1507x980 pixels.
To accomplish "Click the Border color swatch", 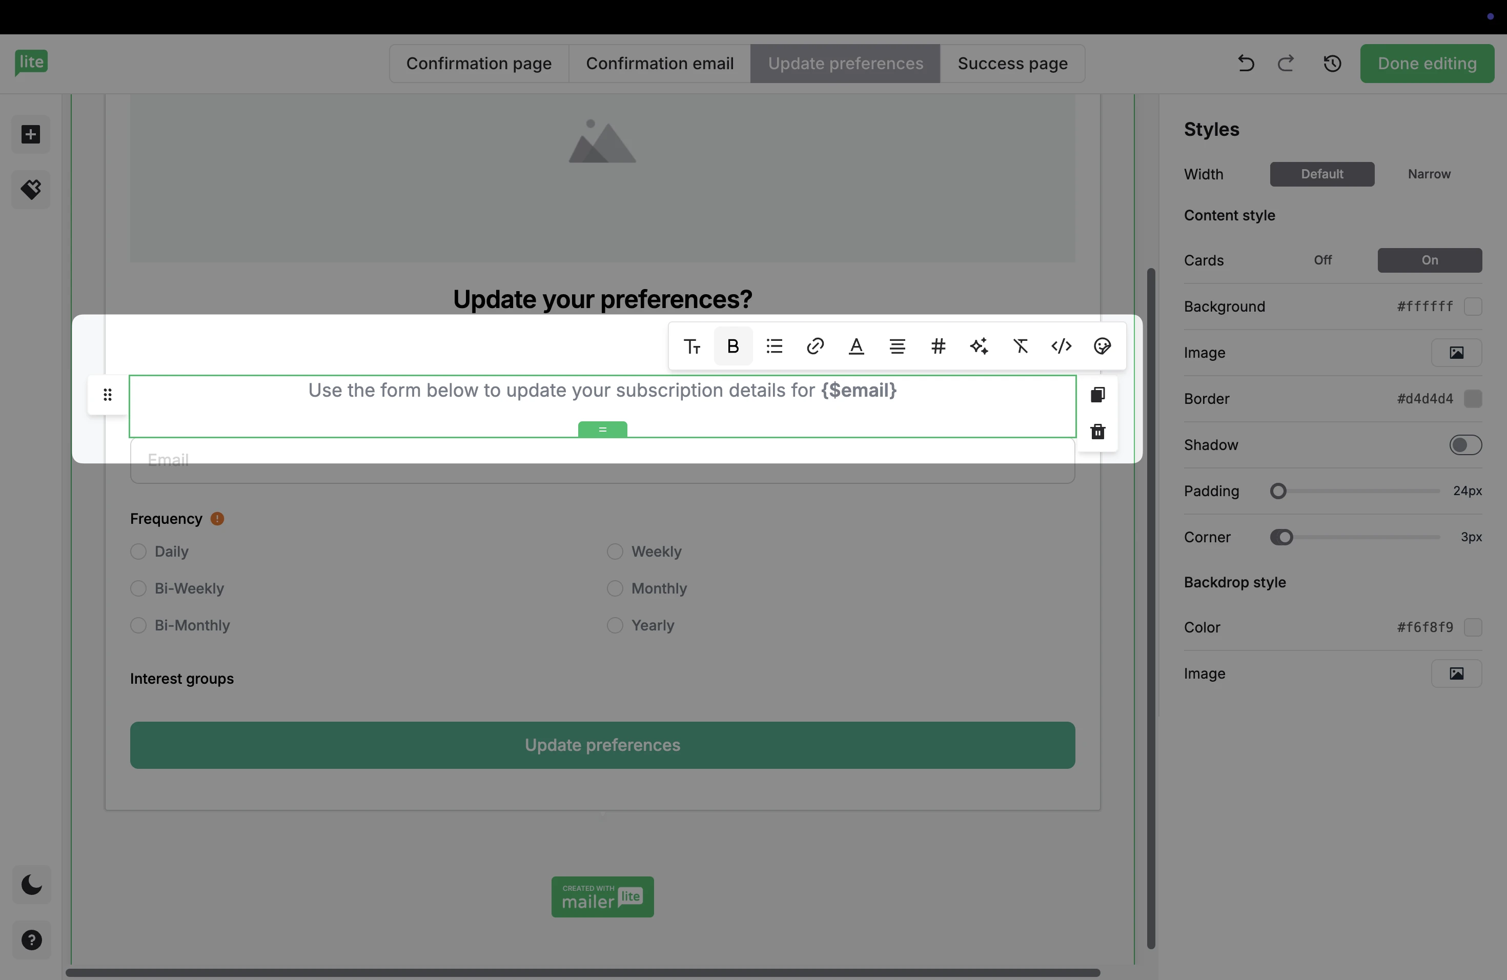I will pos(1473,399).
